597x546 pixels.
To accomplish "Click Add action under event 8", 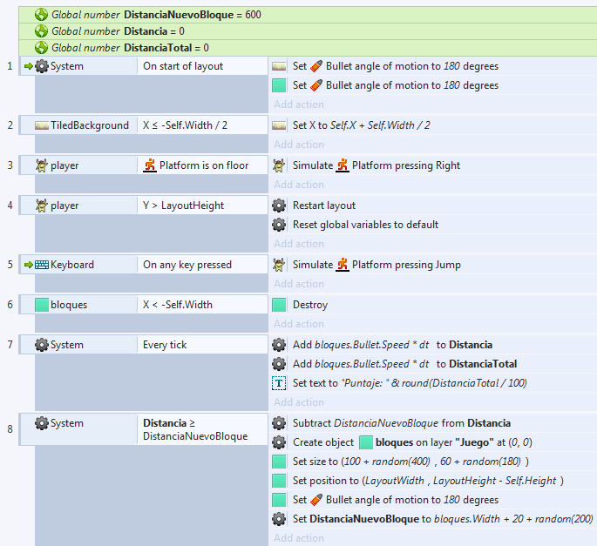I will [x=299, y=538].
